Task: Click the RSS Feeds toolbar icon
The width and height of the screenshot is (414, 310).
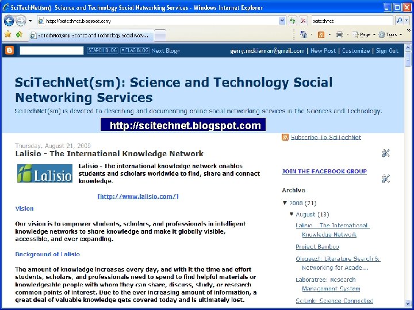Action: [x=321, y=34]
